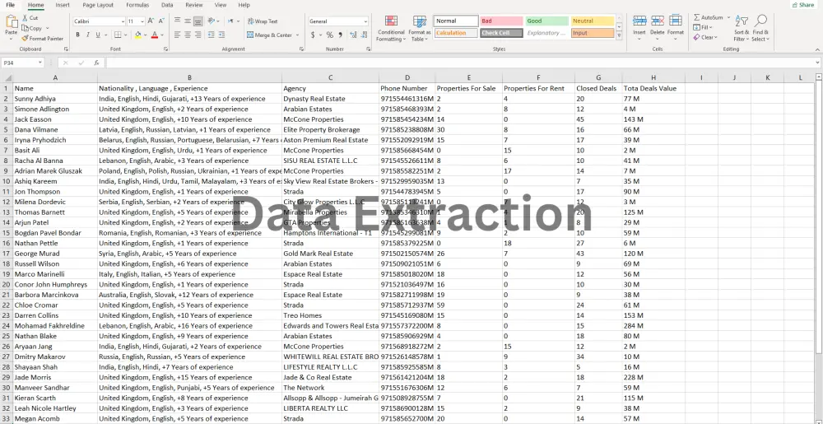The width and height of the screenshot is (823, 424).
Task: Click Merge & Center
Action: 269,35
